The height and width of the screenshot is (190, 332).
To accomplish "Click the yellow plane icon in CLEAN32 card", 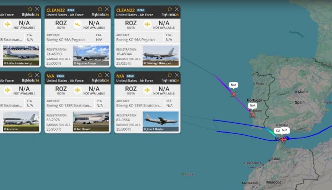I will 78,24.
